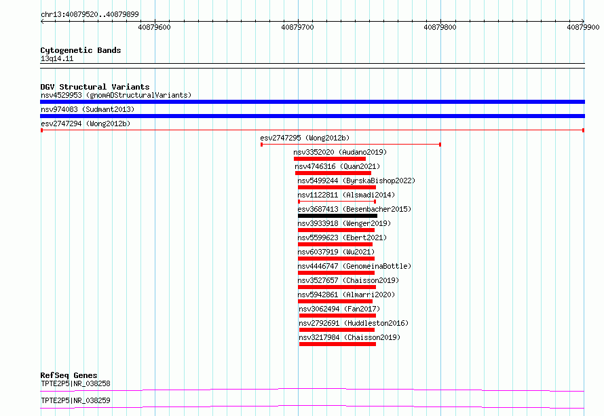The width and height of the screenshot is (604, 416).
Task: Open the nsv4746316 (Quan2021) variant
Action: coord(337,166)
